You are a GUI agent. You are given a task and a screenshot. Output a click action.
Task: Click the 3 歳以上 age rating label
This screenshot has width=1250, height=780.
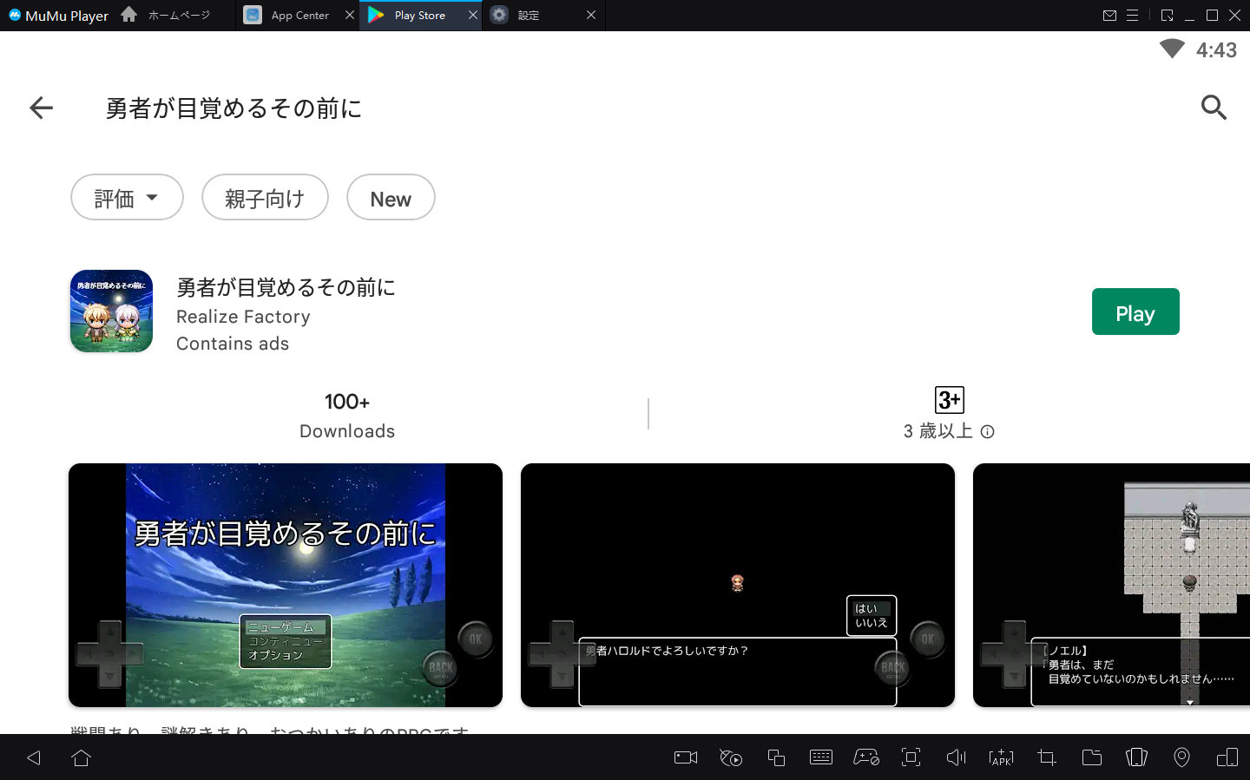[x=937, y=431]
